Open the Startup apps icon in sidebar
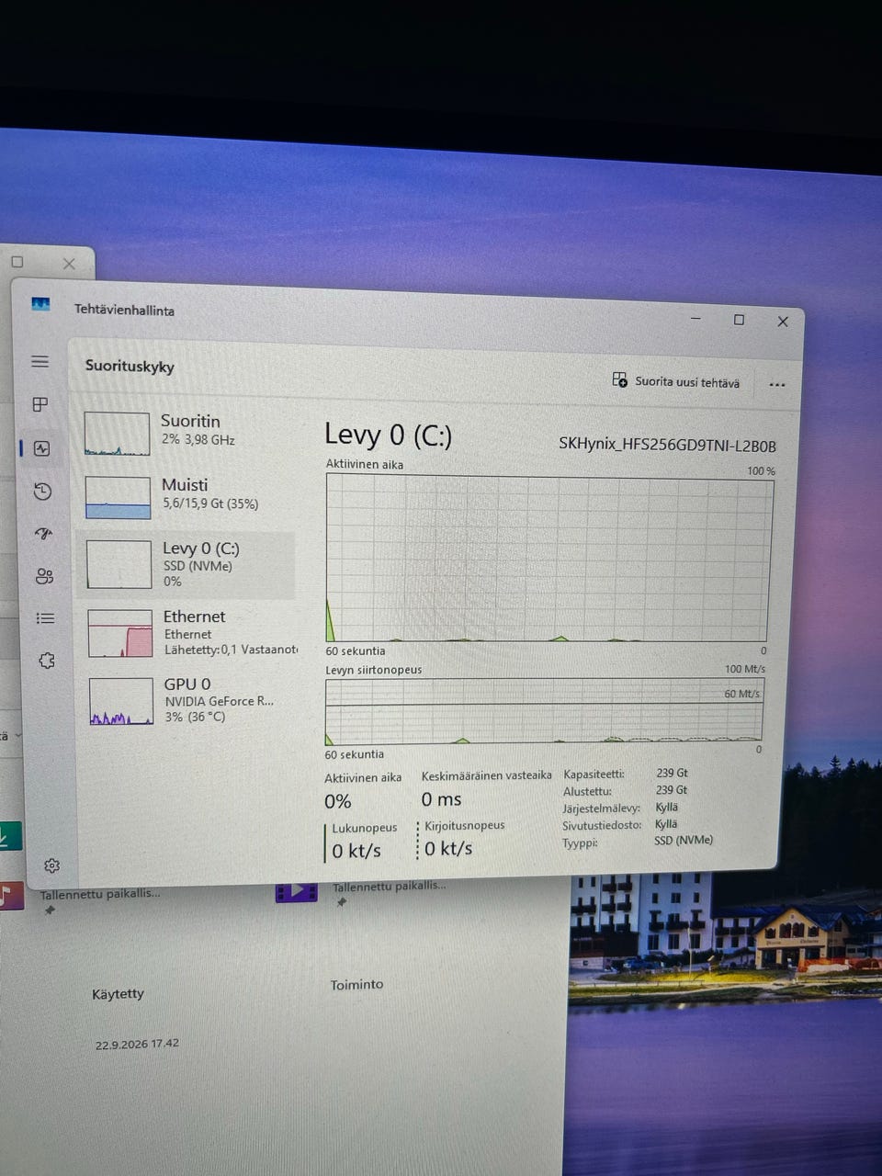 click(43, 534)
